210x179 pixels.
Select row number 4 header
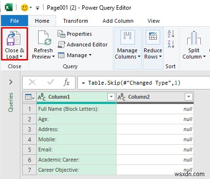(30, 139)
